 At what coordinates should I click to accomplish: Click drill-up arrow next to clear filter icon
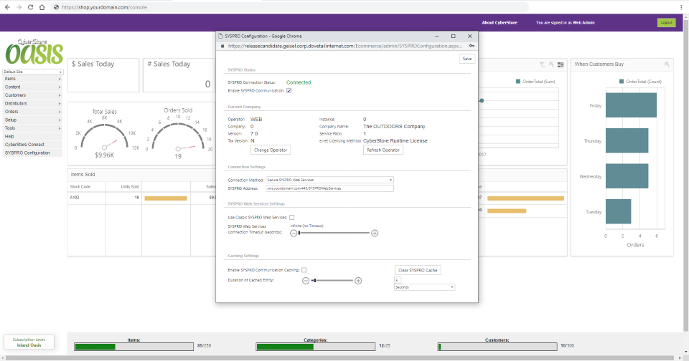point(551,64)
